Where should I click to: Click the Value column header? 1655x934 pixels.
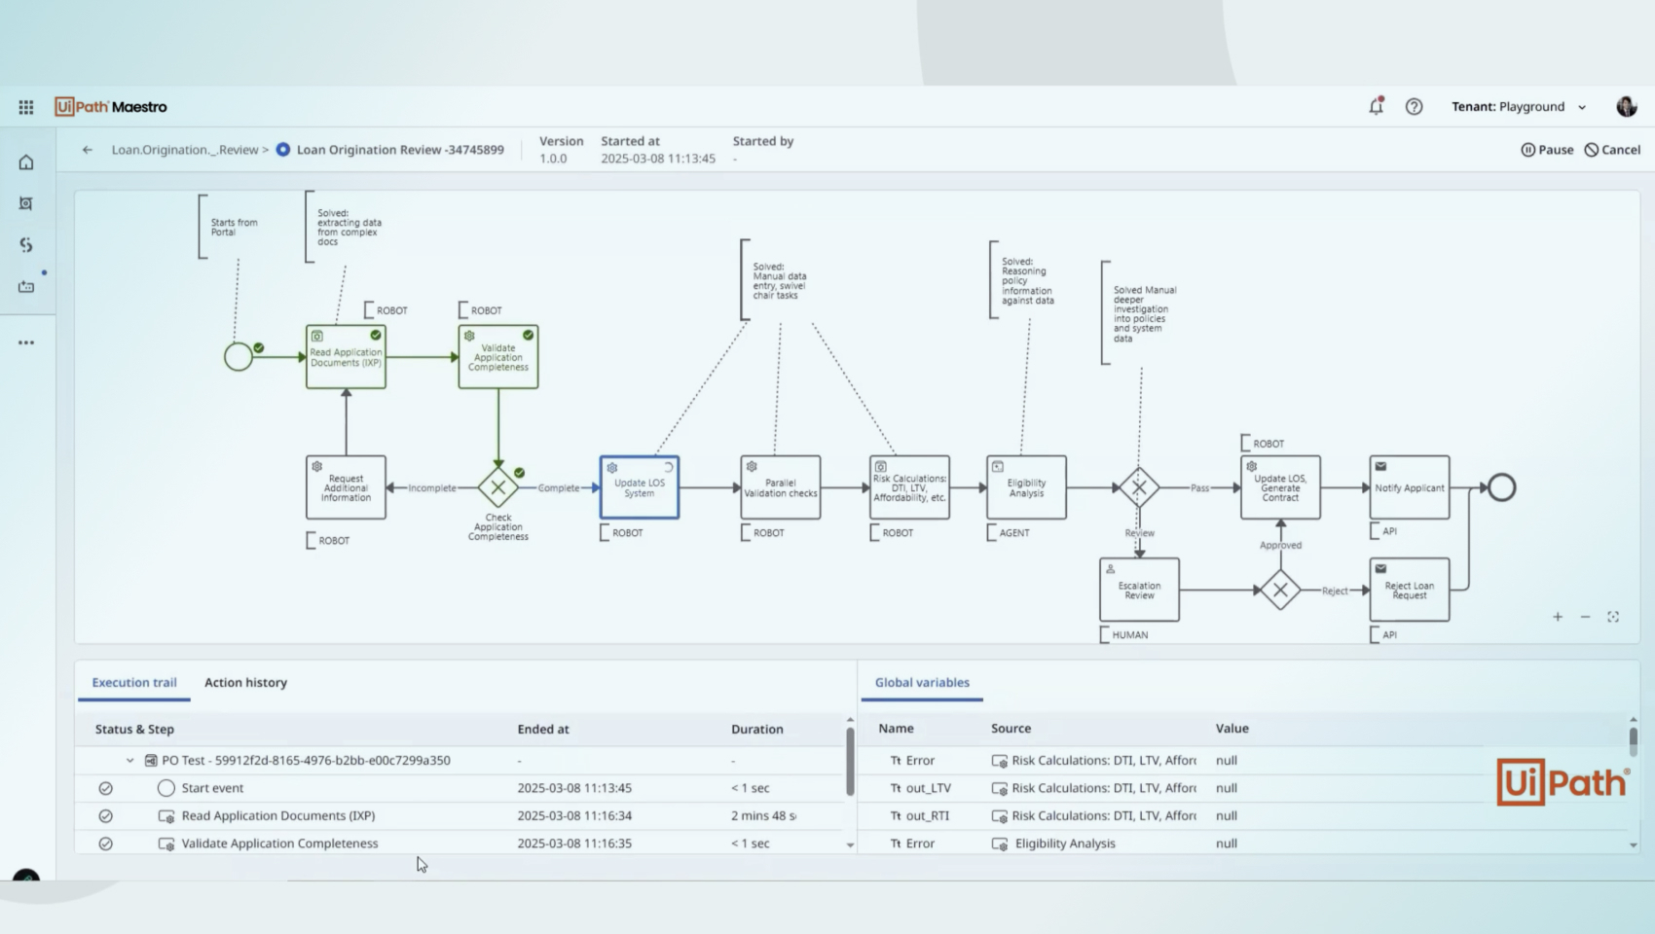pos(1232,728)
